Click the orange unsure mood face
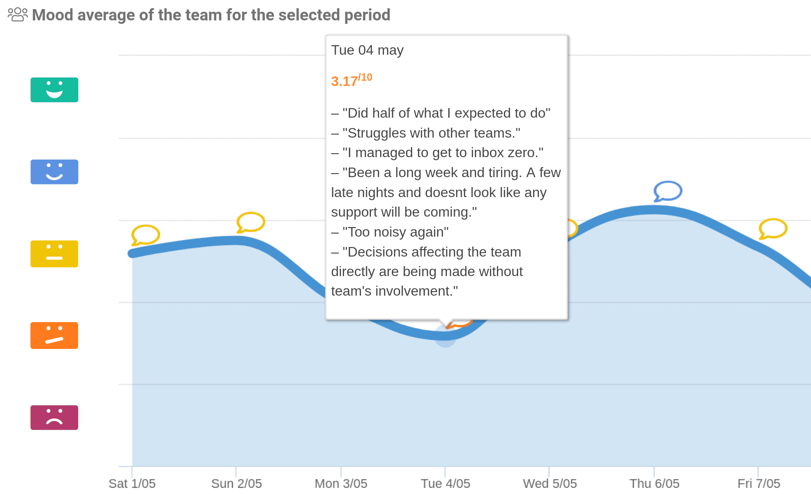Viewport: 811px width, 494px height. [54, 336]
